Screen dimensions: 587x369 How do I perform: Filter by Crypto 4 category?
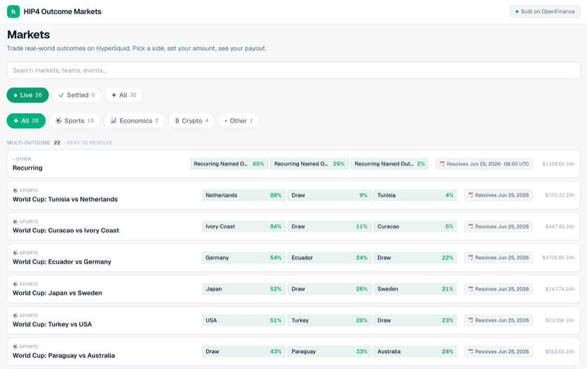192,121
